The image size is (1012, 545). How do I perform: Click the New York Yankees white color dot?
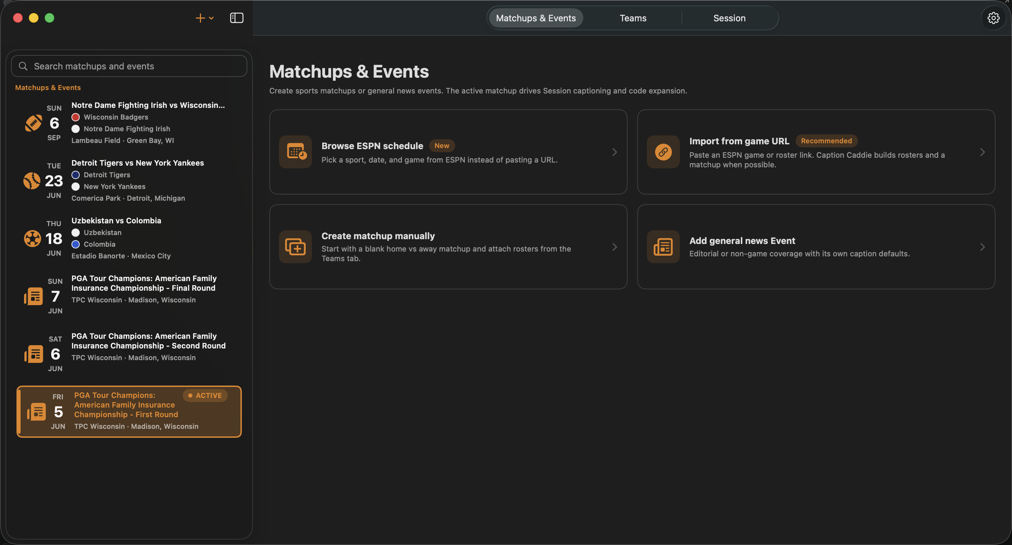pyautogui.click(x=76, y=187)
